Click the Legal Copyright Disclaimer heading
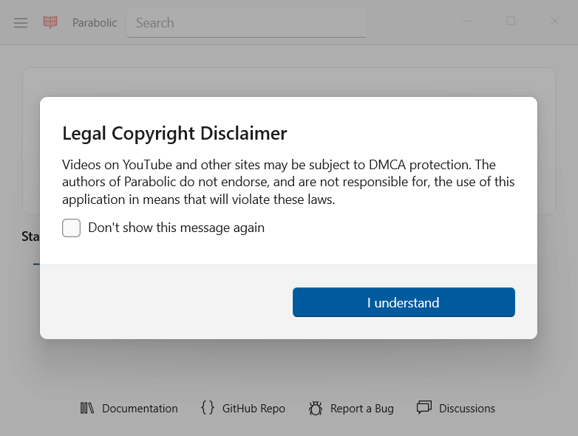The height and width of the screenshot is (436, 578). [x=174, y=134]
